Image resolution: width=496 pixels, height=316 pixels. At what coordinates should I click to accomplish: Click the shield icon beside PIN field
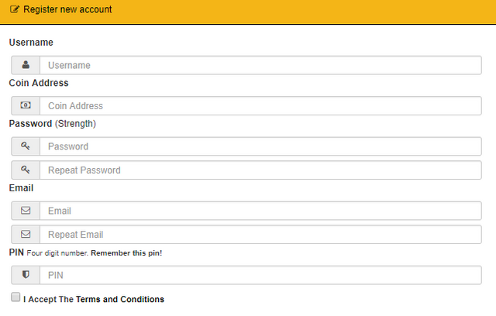pyautogui.click(x=26, y=275)
